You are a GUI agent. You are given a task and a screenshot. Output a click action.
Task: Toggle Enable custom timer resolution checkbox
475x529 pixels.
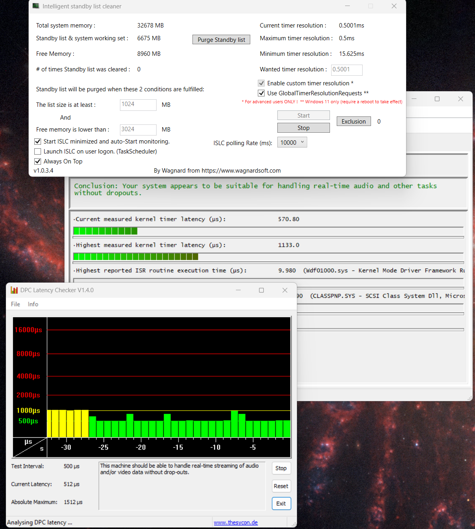pos(261,83)
